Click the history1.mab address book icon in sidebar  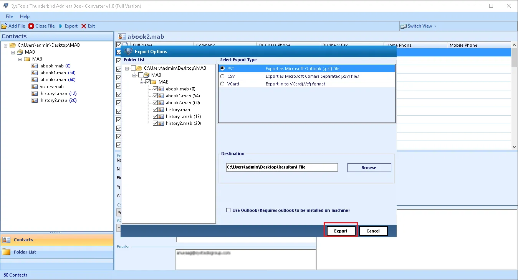point(35,93)
